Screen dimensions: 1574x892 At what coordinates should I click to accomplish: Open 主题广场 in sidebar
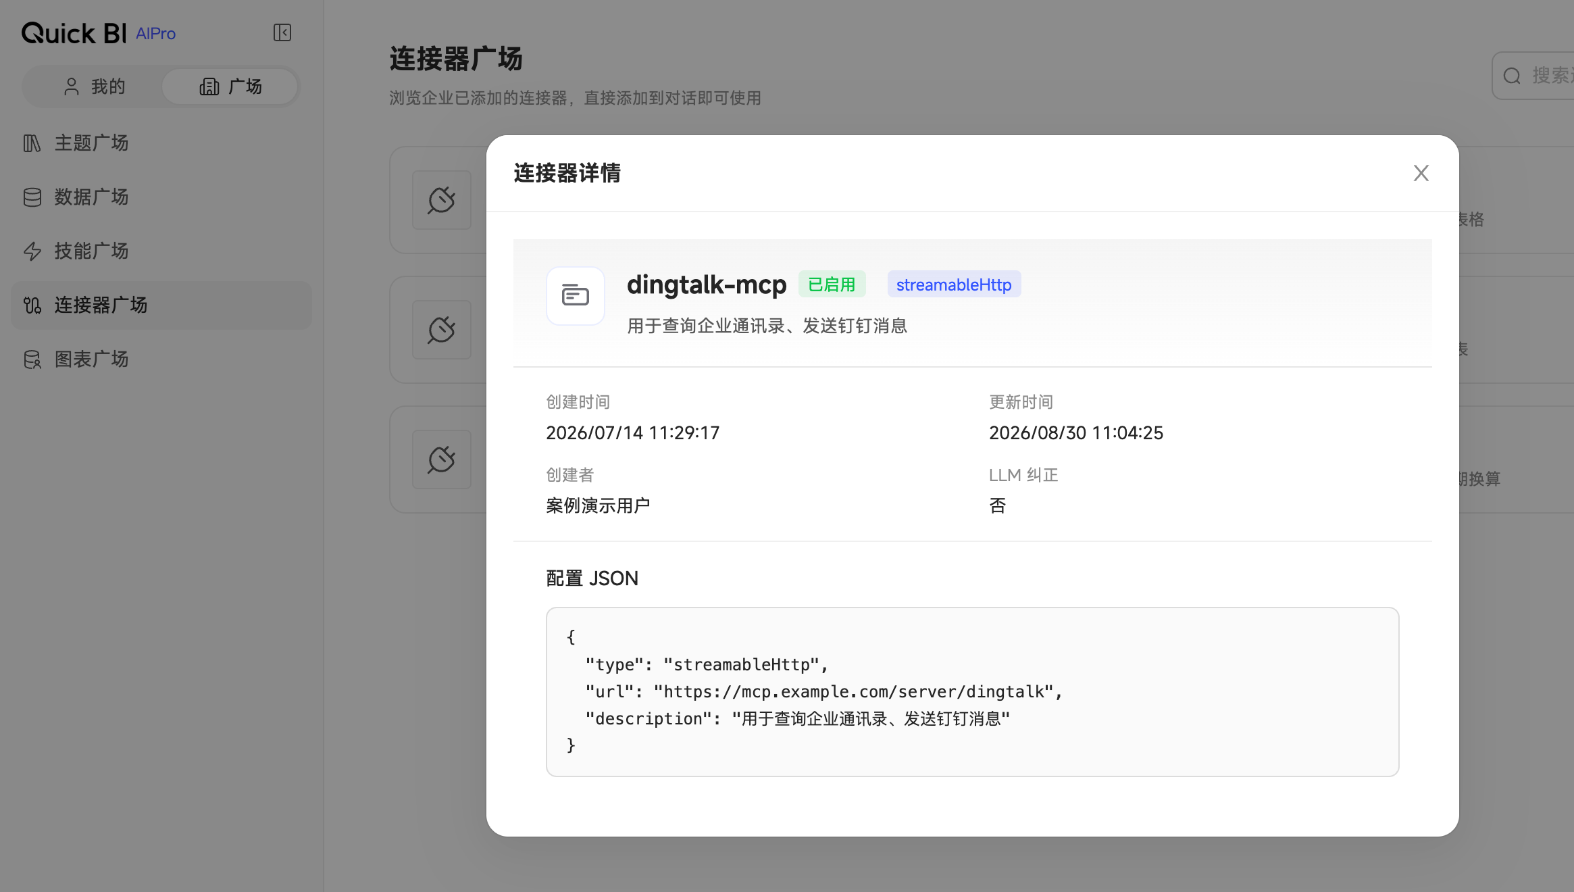(161, 143)
